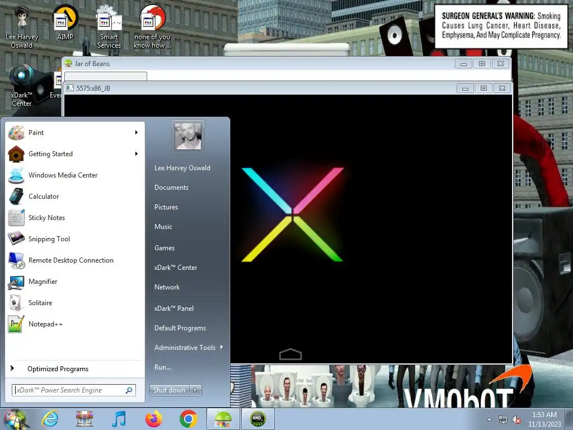Click the network tray icon
The width and height of the screenshot is (573, 430).
(503, 420)
